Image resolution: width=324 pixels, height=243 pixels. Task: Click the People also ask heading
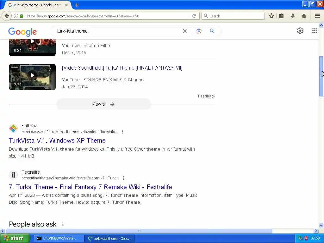point(33,224)
